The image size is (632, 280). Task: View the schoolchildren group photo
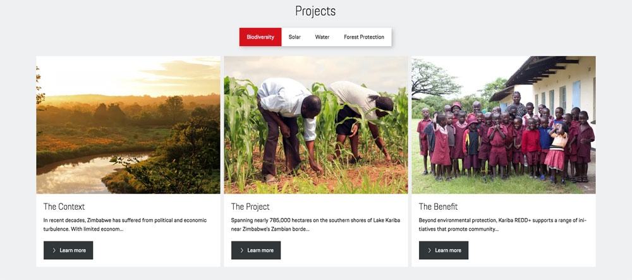pyautogui.click(x=504, y=125)
